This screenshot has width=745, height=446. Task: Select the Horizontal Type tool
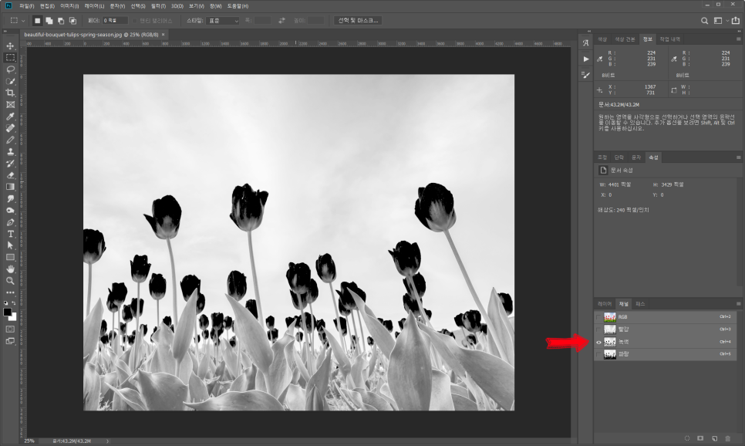coord(10,233)
